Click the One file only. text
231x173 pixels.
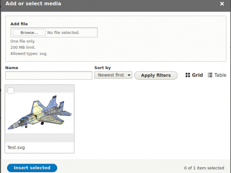(x=23, y=41)
